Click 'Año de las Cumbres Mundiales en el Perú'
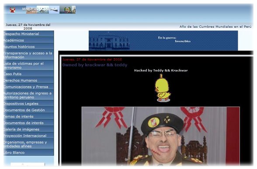This screenshot has width=257, height=169. [x=215, y=27]
